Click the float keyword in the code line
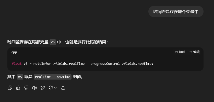This screenshot has height=102, width=214. [17, 64]
